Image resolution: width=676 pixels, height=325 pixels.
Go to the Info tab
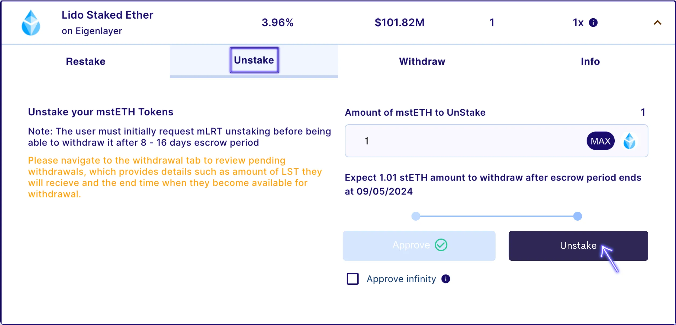tap(590, 61)
